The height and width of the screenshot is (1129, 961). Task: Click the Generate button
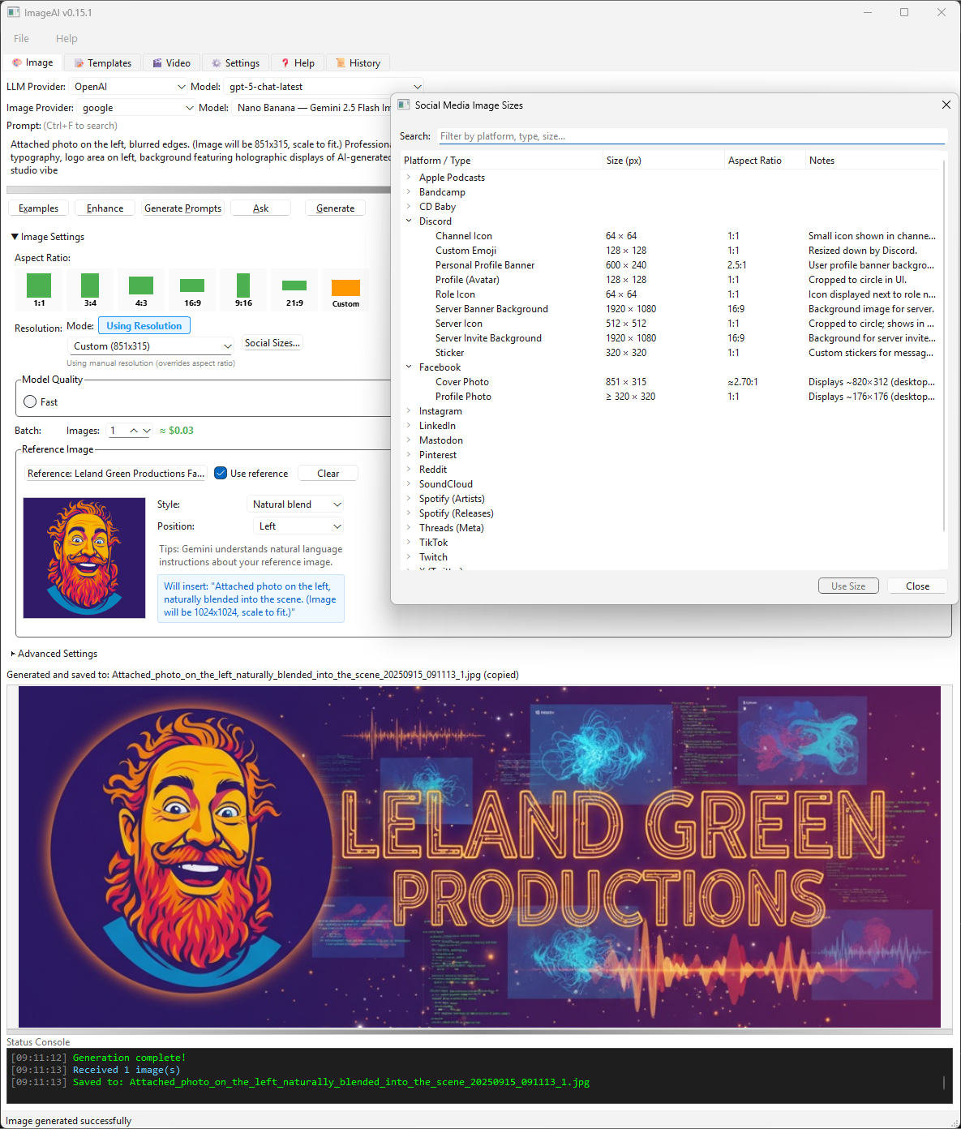coord(335,208)
